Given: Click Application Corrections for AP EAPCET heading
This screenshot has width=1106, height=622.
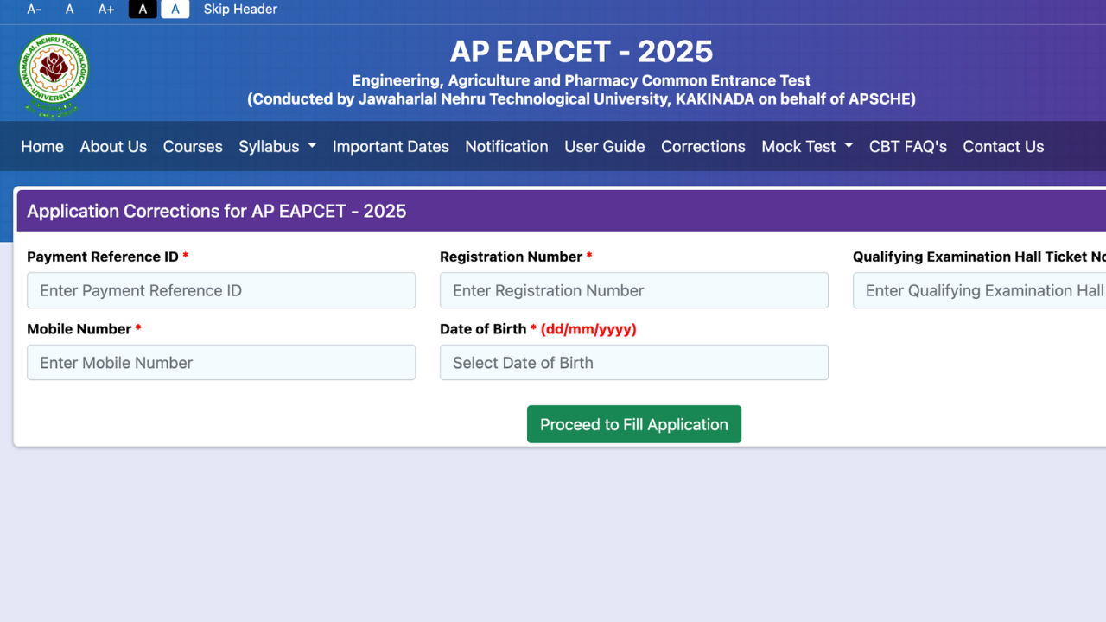Looking at the screenshot, I should 217,211.
